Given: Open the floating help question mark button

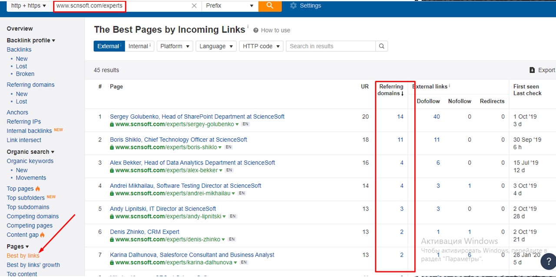Looking at the screenshot, I should tap(548, 261).
